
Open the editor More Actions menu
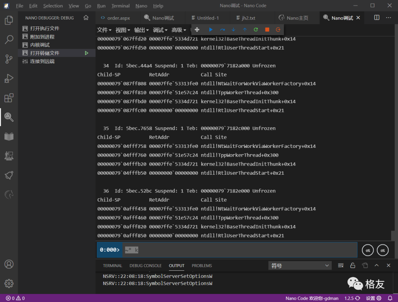point(389,18)
